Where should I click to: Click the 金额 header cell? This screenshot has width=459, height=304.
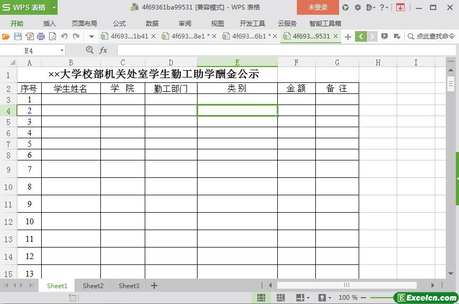(x=296, y=88)
